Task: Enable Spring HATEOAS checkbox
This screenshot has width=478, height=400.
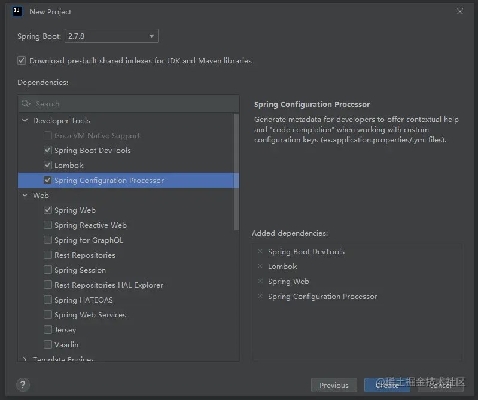Action: click(47, 300)
